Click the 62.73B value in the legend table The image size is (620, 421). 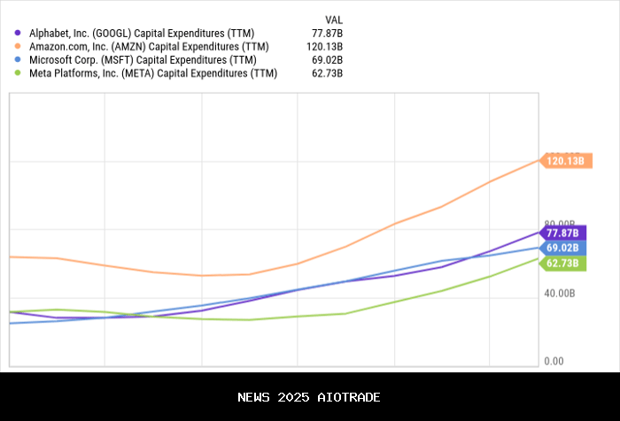(x=328, y=73)
